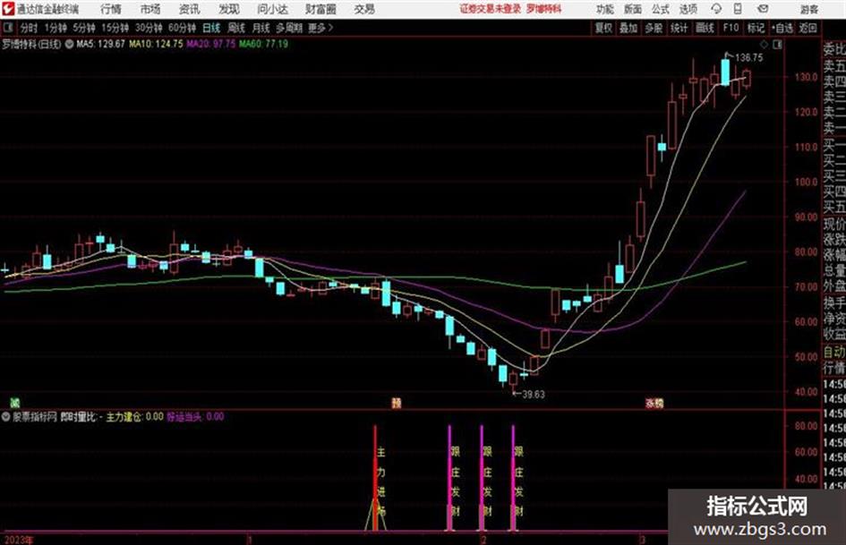
Task: Switch to the 60分钟 period
Action: (182, 28)
